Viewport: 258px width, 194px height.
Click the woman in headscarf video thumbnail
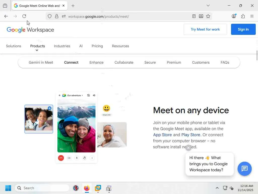pyautogui.click(x=112, y=135)
